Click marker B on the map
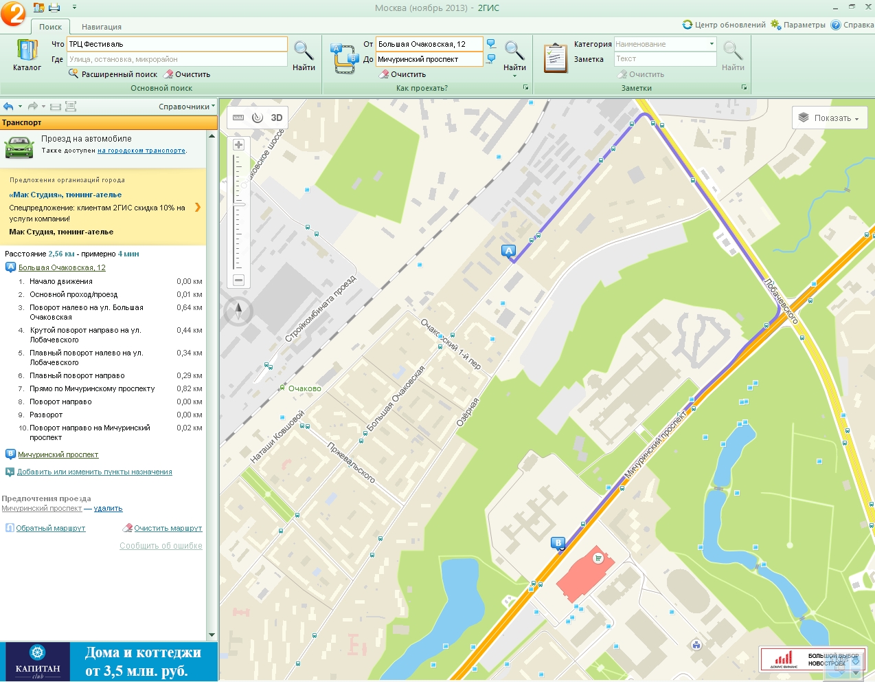This screenshot has height=682, width=875. 558,543
